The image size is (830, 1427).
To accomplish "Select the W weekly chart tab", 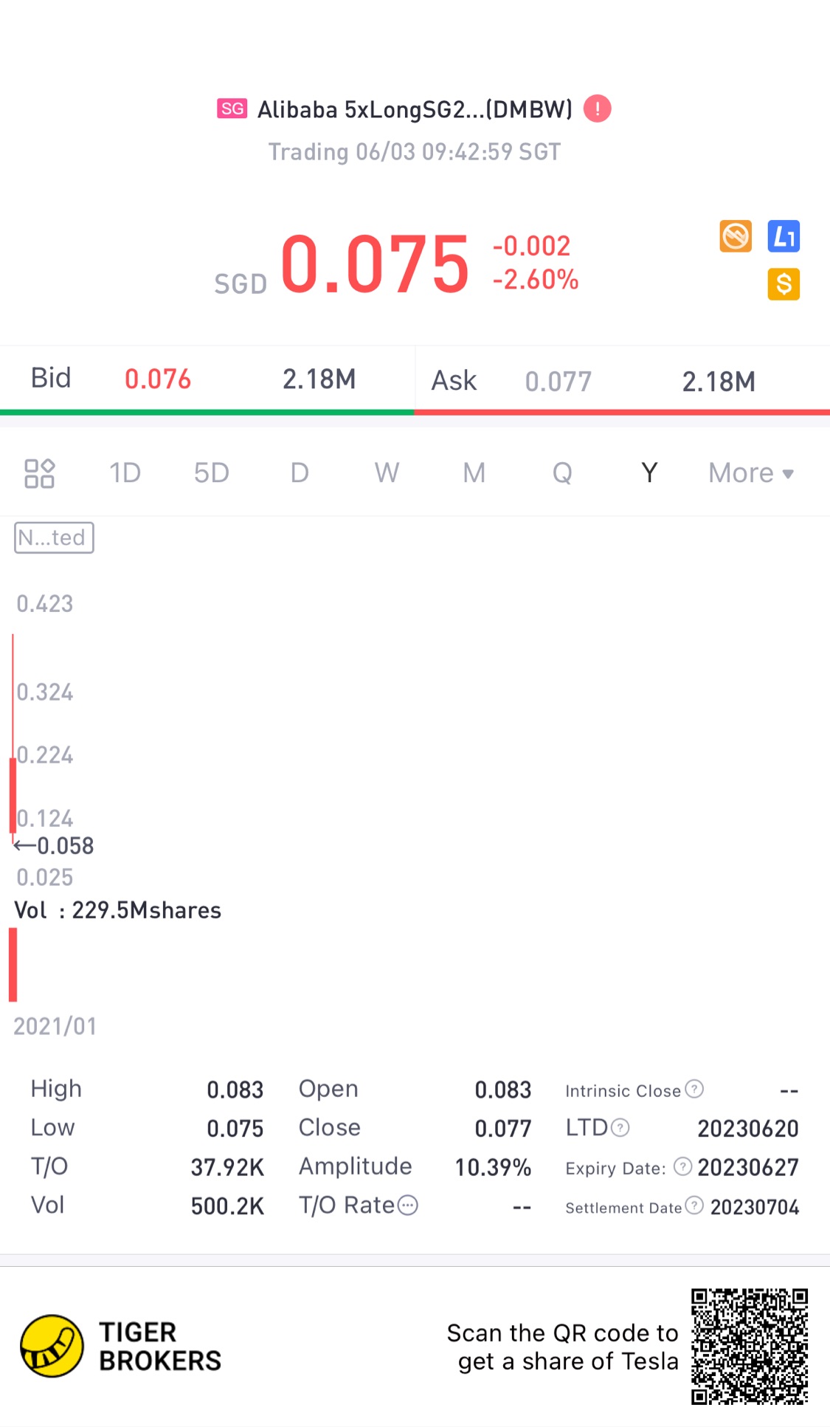I will click(x=387, y=473).
